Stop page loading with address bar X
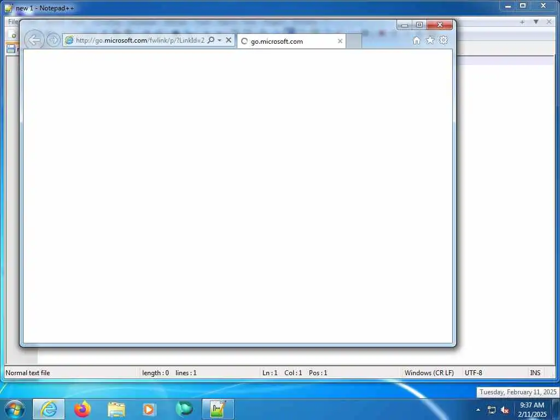560x420 pixels. tap(229, 40)
